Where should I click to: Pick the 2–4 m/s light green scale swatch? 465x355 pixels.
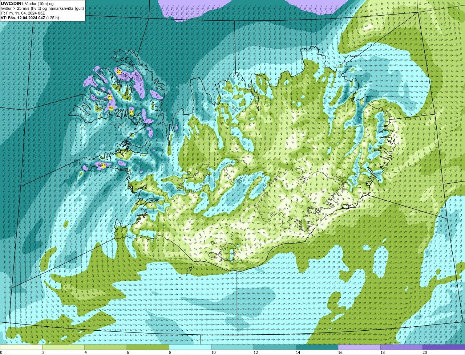[64, 347]
